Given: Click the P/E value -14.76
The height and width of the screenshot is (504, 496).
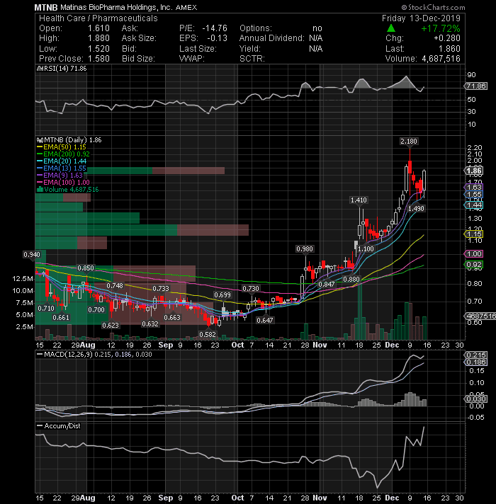Looking at the screenshot, I should (x=215, y=28).
